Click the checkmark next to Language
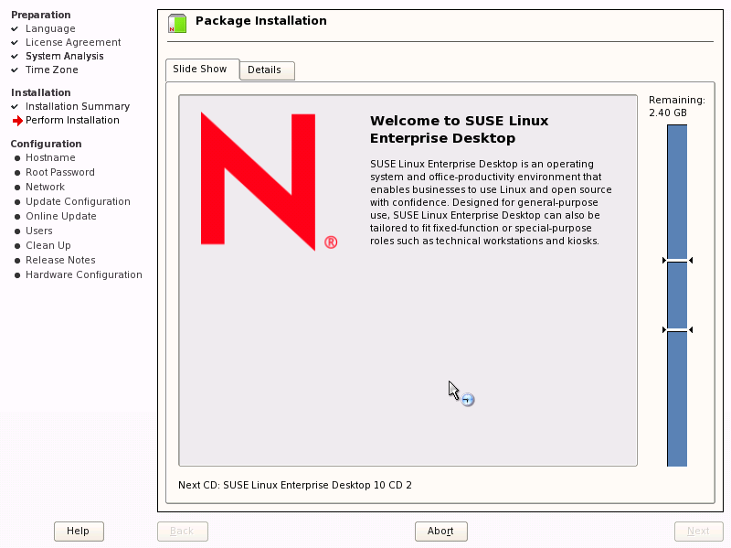 [x=15, y=29]
